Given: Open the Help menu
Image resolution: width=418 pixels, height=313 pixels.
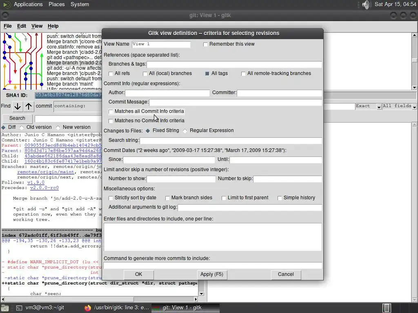Looking at the screenshot, I should 53,26.
